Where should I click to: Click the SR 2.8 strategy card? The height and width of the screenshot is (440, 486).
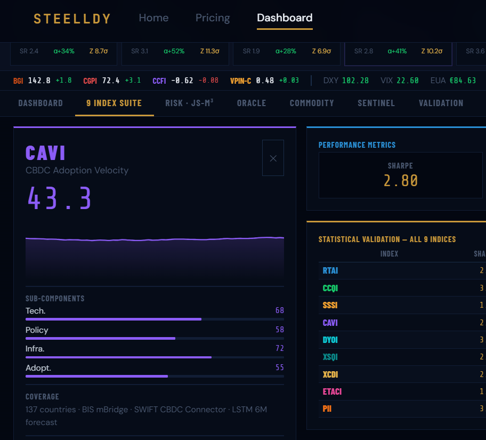[x=398, y=54]
